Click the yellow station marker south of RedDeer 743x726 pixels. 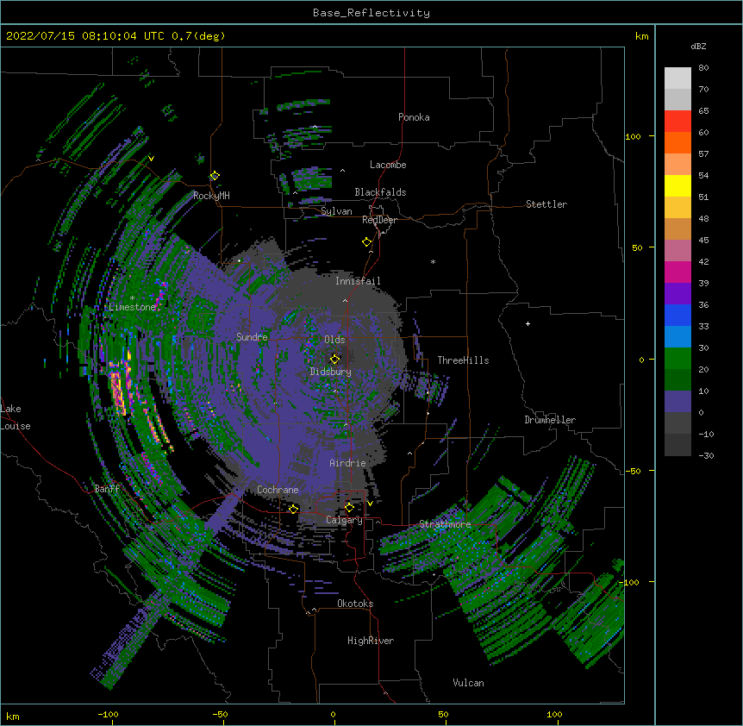click(367, 242)
